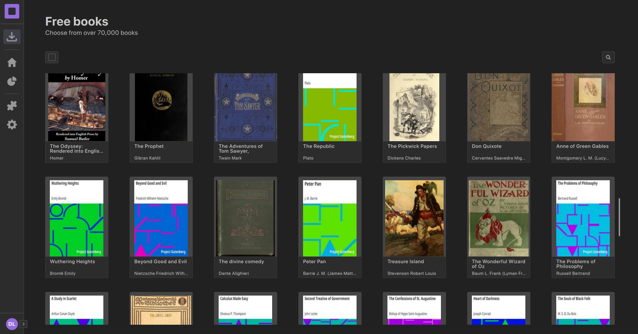
Task: Click the author 'Montgomery L. M. (Lucy...'
Action: pos(583,158)
